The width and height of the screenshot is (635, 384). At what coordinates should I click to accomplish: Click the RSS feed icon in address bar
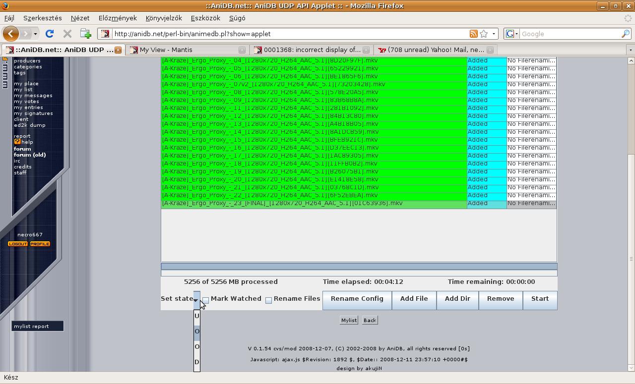pyautogui.click(x=473, y=34)
